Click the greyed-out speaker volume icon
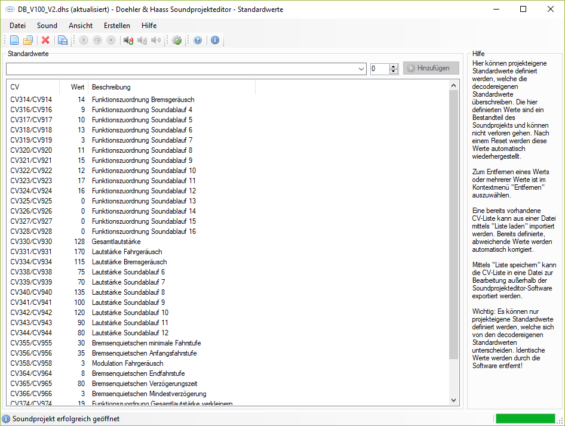Viewport: 565px width, 426px height. click(x=156, y=40)
